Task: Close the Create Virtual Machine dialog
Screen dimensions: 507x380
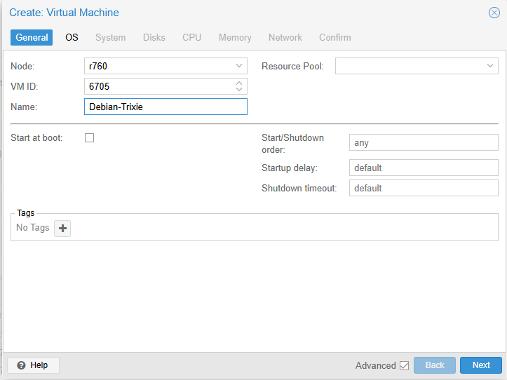Action: coord(494,13)
